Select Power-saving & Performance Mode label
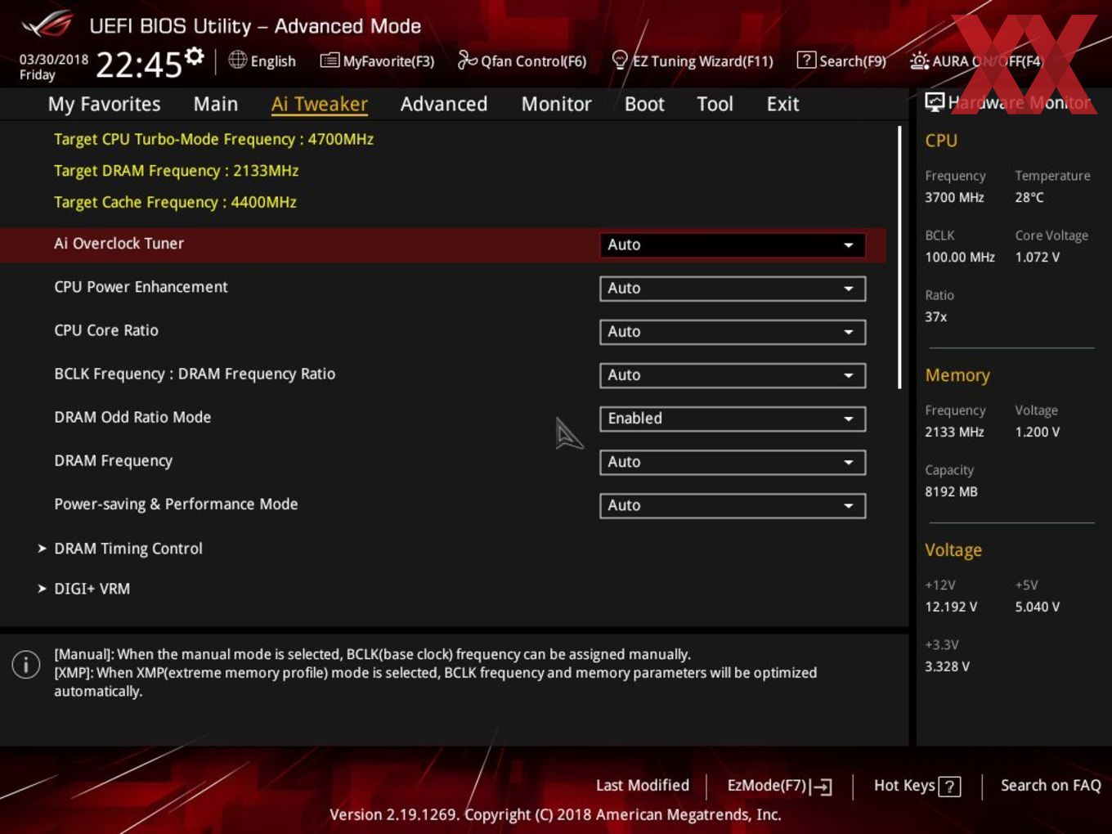1112x834 pixels. point(176,504)
